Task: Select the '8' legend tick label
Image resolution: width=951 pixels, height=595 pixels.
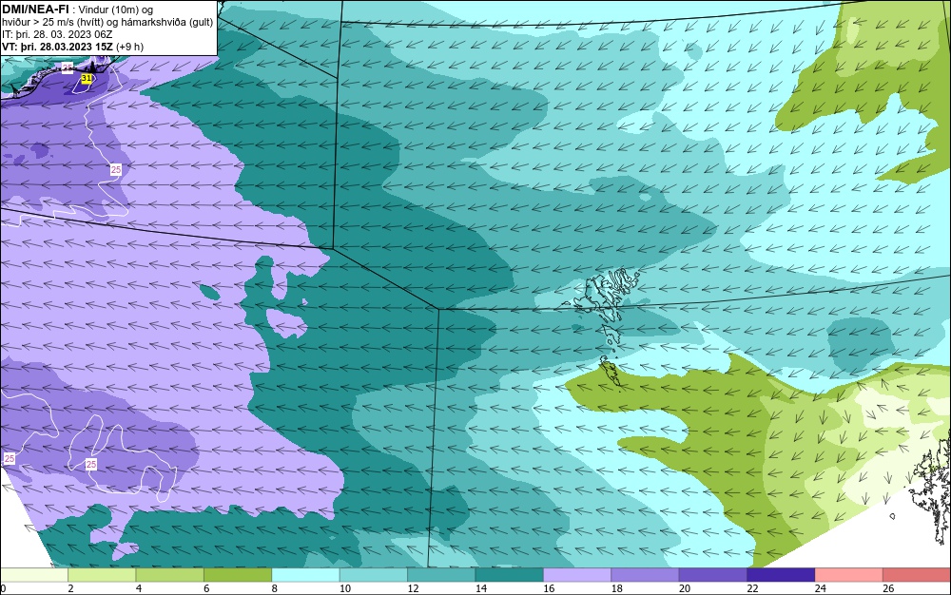Action: 275,588
